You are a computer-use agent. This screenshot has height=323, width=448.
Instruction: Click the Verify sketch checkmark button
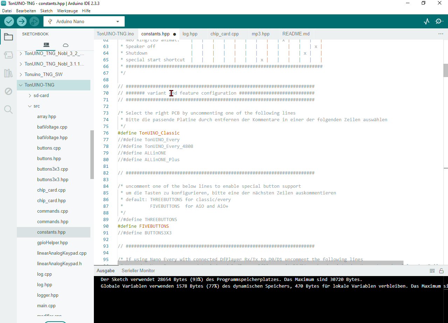point(9,21)
